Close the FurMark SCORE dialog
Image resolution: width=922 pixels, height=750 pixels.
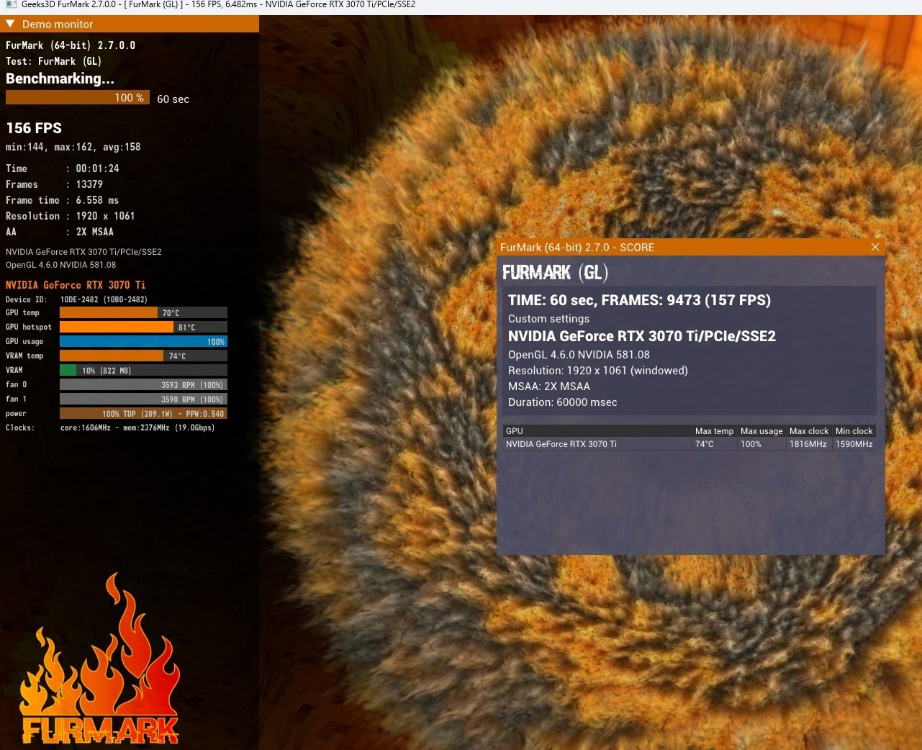pos(875,247)
